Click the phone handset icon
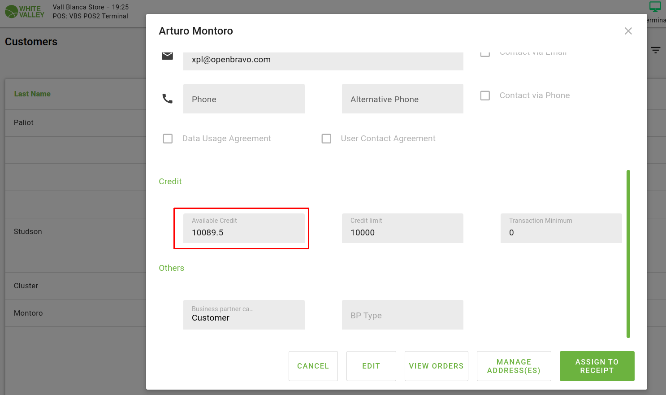 (168, 99)
